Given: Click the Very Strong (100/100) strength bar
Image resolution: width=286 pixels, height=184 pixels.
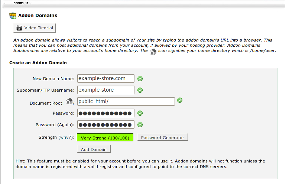Looking at the screenshot, I should pos(105,138).
